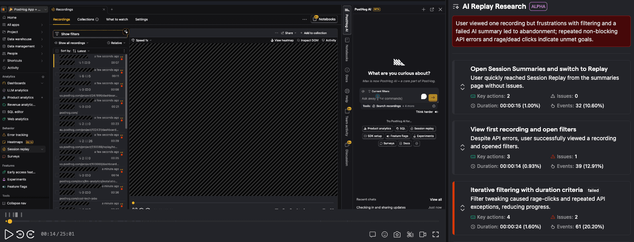This screenshot has width=634, height=242.
Task: Open the PostHog AI side tab
Action: coord(347,20)
